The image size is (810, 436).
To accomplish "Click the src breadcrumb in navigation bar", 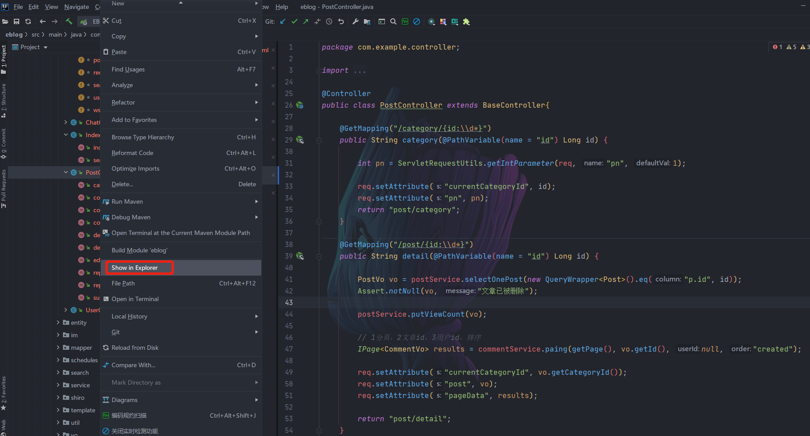I will (35, 34).
